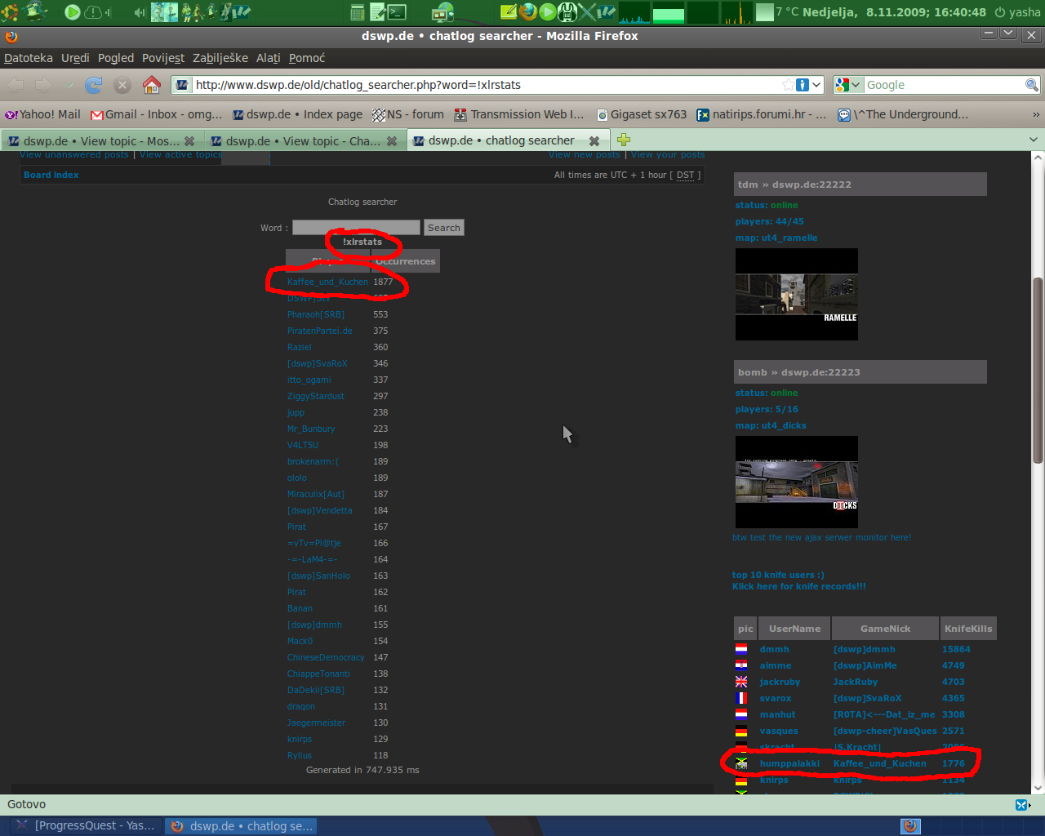Image resolution: width=1045 pixels, height=836 pixels.
Task: Open the Zabilješke menu
Action: (x=220, y=58)
